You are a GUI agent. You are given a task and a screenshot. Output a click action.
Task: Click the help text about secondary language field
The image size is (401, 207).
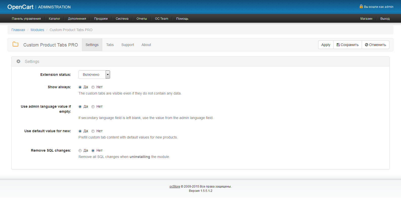pyautogui.click(x=146, y=118)
